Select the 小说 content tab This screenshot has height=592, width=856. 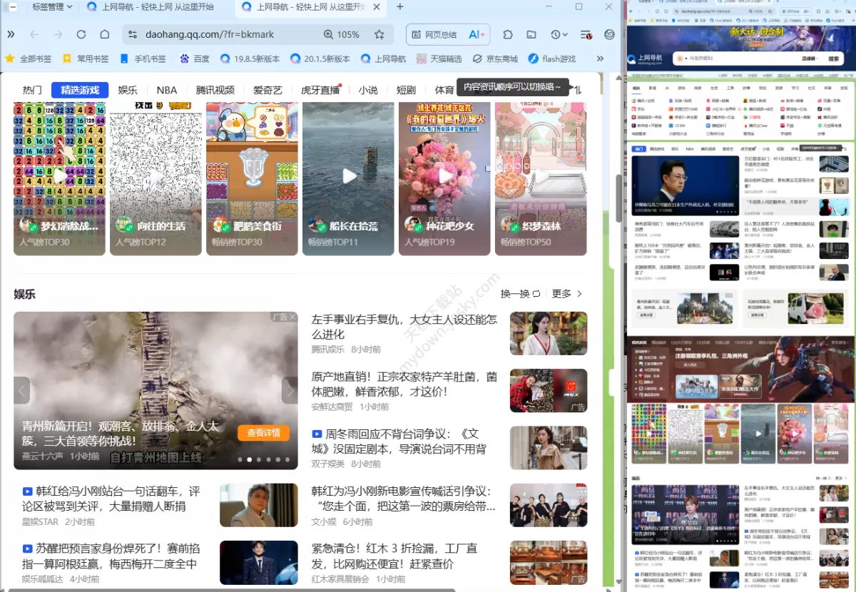coord(368,90)
